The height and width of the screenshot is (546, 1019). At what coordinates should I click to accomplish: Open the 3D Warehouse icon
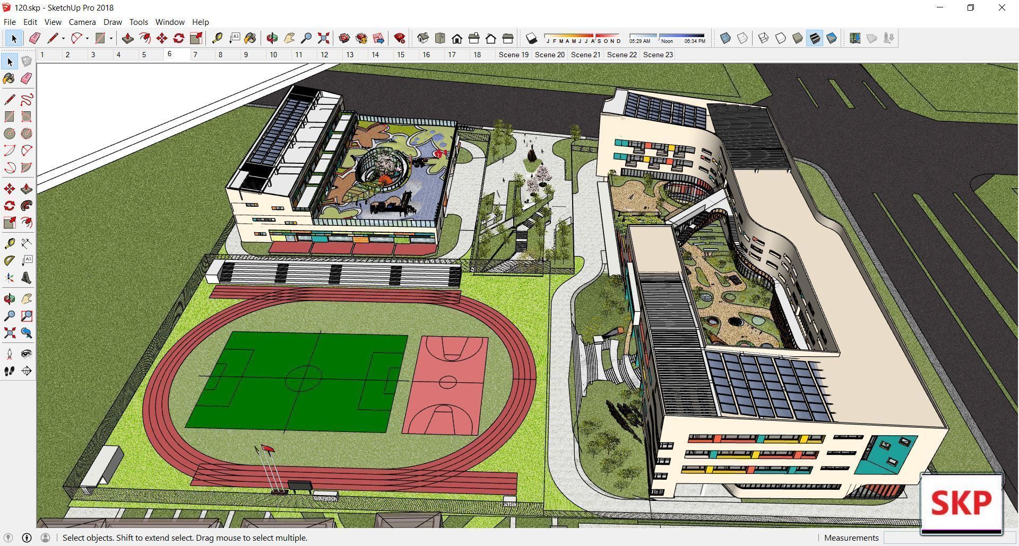coord(344,38)
